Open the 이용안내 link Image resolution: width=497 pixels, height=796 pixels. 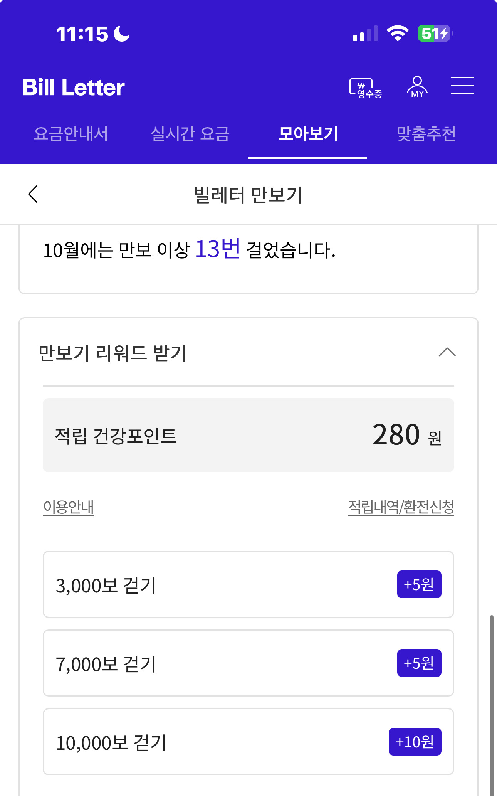[68, 507]
